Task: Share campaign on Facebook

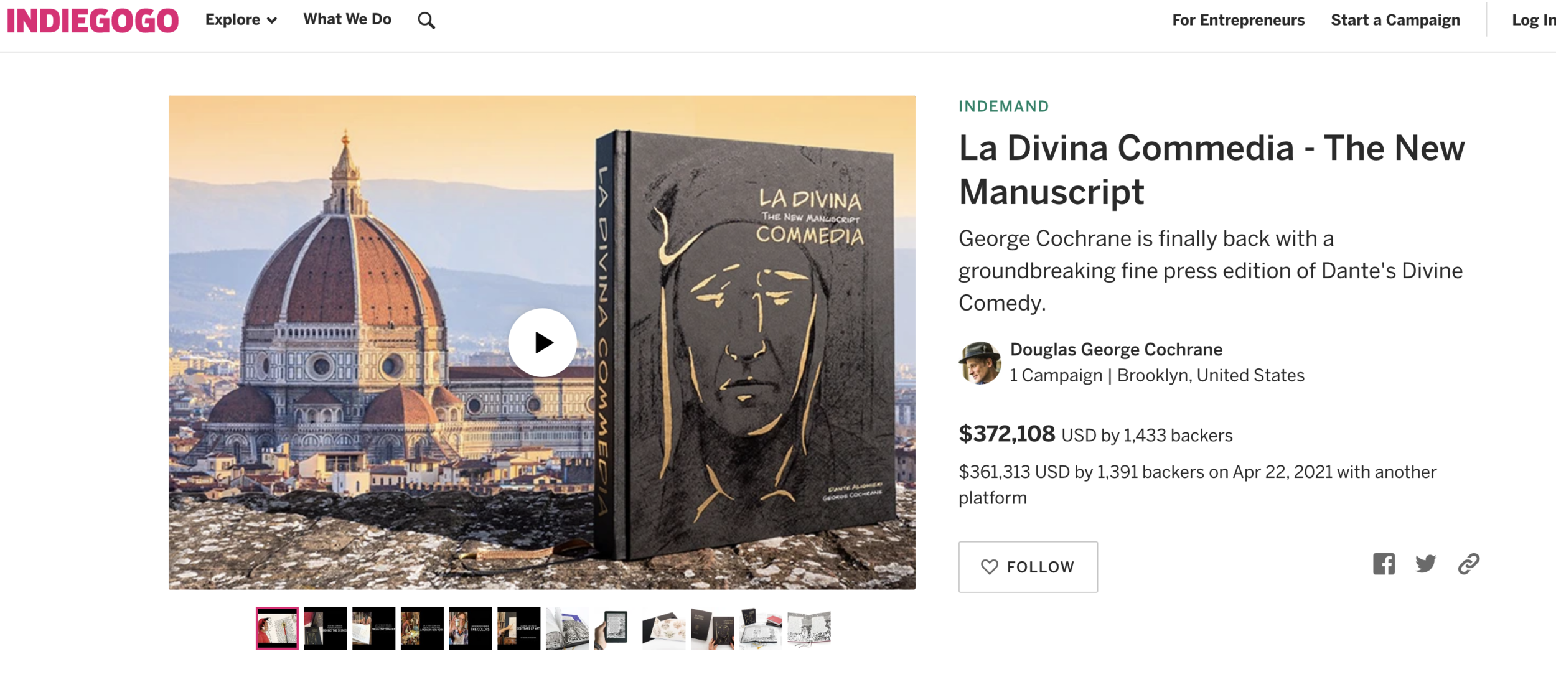Action: click(1384, 564)
